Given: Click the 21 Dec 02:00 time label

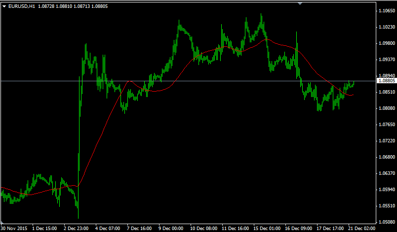Looking at the screenshot, I should [362, 229].
